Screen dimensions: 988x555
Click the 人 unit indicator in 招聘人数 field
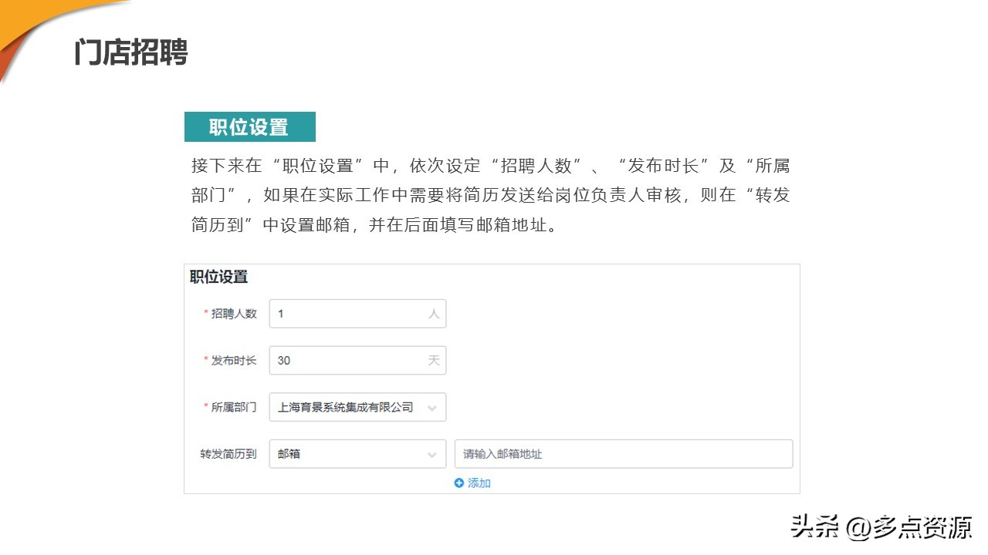[435, 314]
